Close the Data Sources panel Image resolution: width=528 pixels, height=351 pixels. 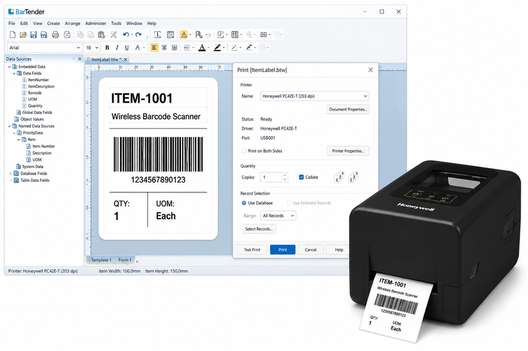point(80,59)
